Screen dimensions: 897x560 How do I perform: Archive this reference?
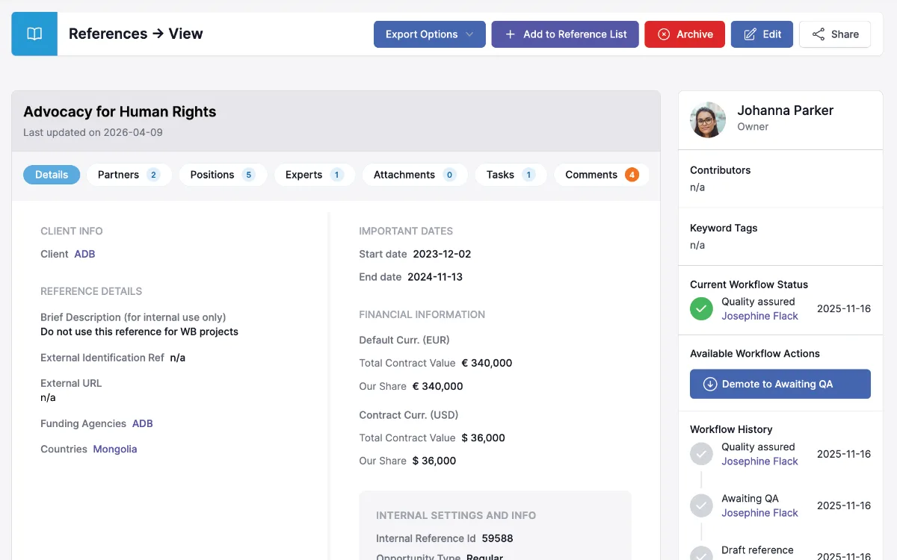pyautogui.click(x=685, y=34)
